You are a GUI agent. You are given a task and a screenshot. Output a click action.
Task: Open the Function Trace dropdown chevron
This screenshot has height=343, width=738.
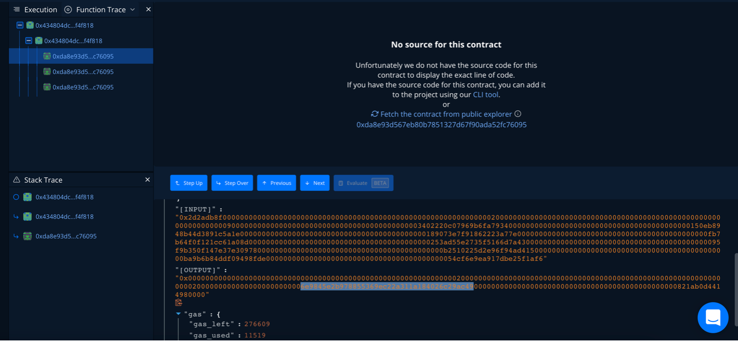(x=133, y=9)
